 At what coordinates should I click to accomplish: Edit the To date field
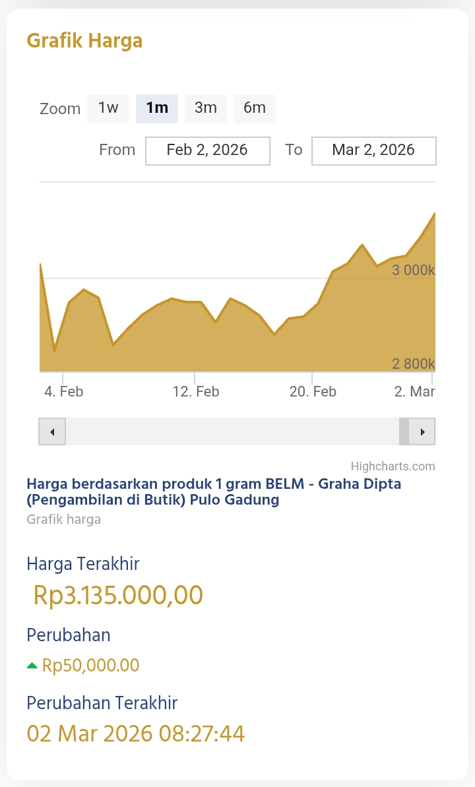point(373,150)
